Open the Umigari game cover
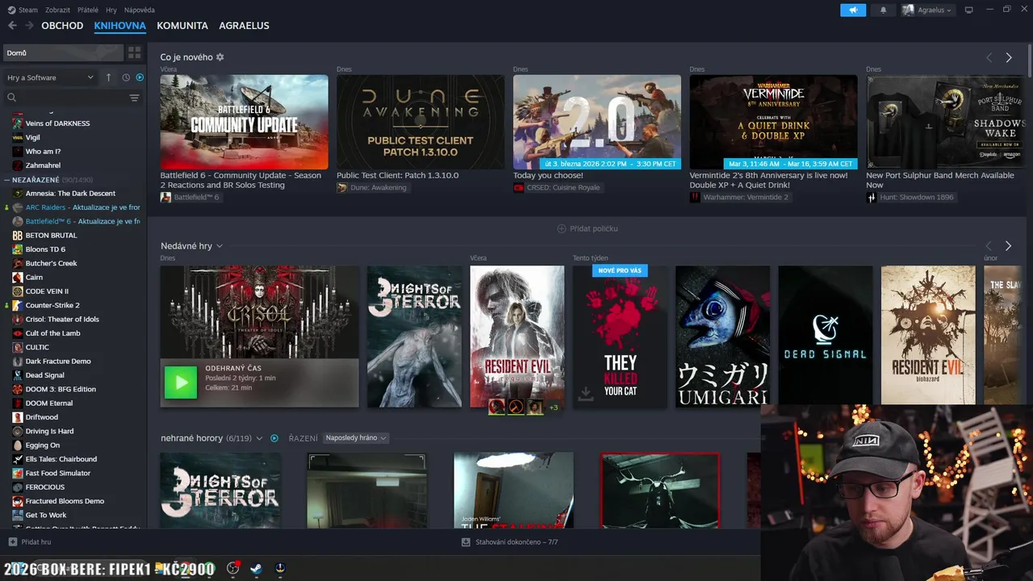This screenshot has width=1033, height=581. pos(723,336)
